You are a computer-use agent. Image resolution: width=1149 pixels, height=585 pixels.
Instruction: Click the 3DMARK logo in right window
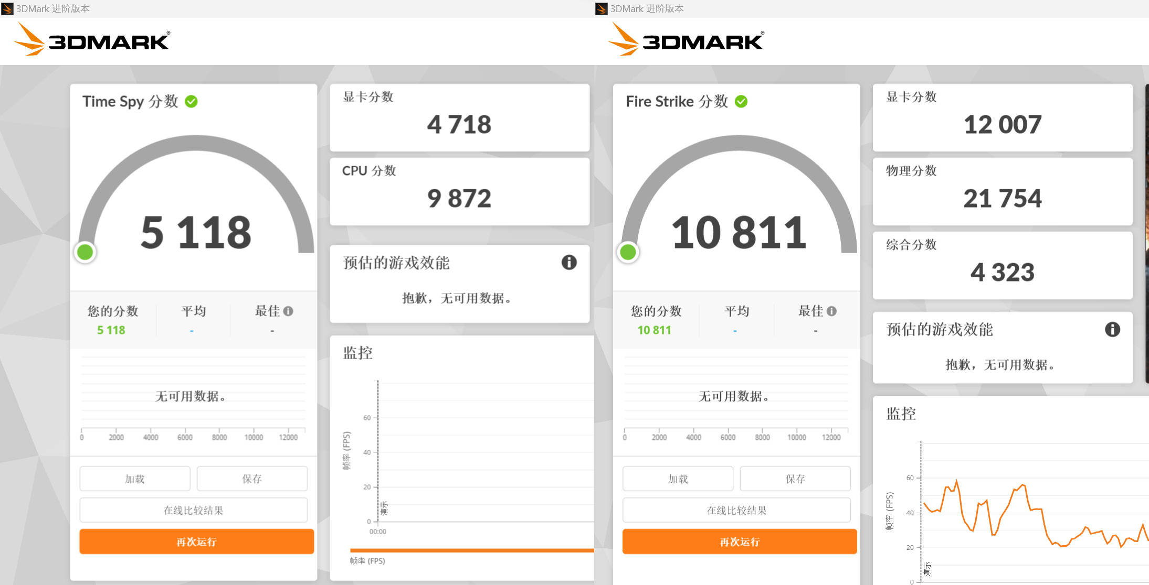[686, 39]
